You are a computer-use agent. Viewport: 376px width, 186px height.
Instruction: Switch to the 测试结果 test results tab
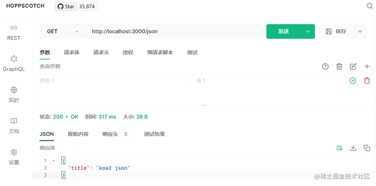[x=154, y=134]
